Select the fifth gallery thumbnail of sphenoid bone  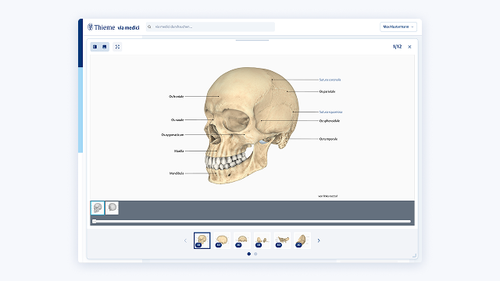282,240
